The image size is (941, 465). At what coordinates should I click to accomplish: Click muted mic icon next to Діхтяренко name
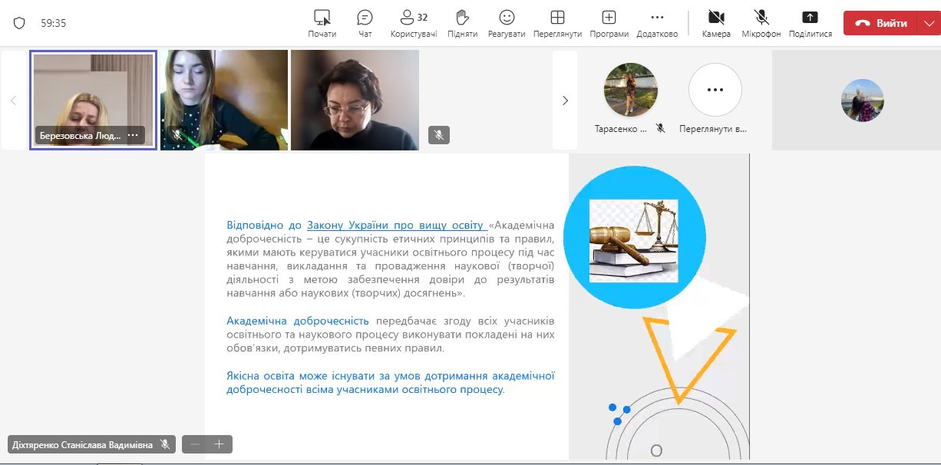164,444
